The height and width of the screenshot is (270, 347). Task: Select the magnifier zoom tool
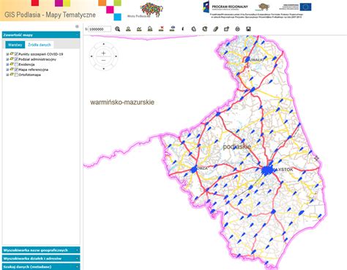[117, 29]
